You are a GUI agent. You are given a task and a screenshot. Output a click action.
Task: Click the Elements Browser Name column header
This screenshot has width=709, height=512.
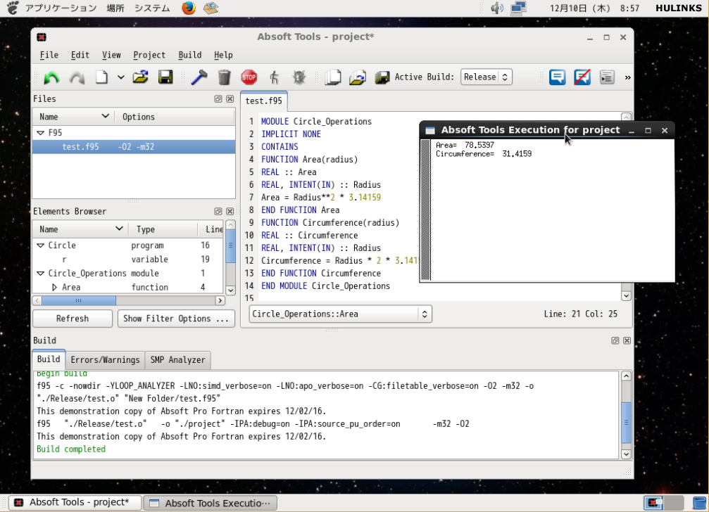80,229
